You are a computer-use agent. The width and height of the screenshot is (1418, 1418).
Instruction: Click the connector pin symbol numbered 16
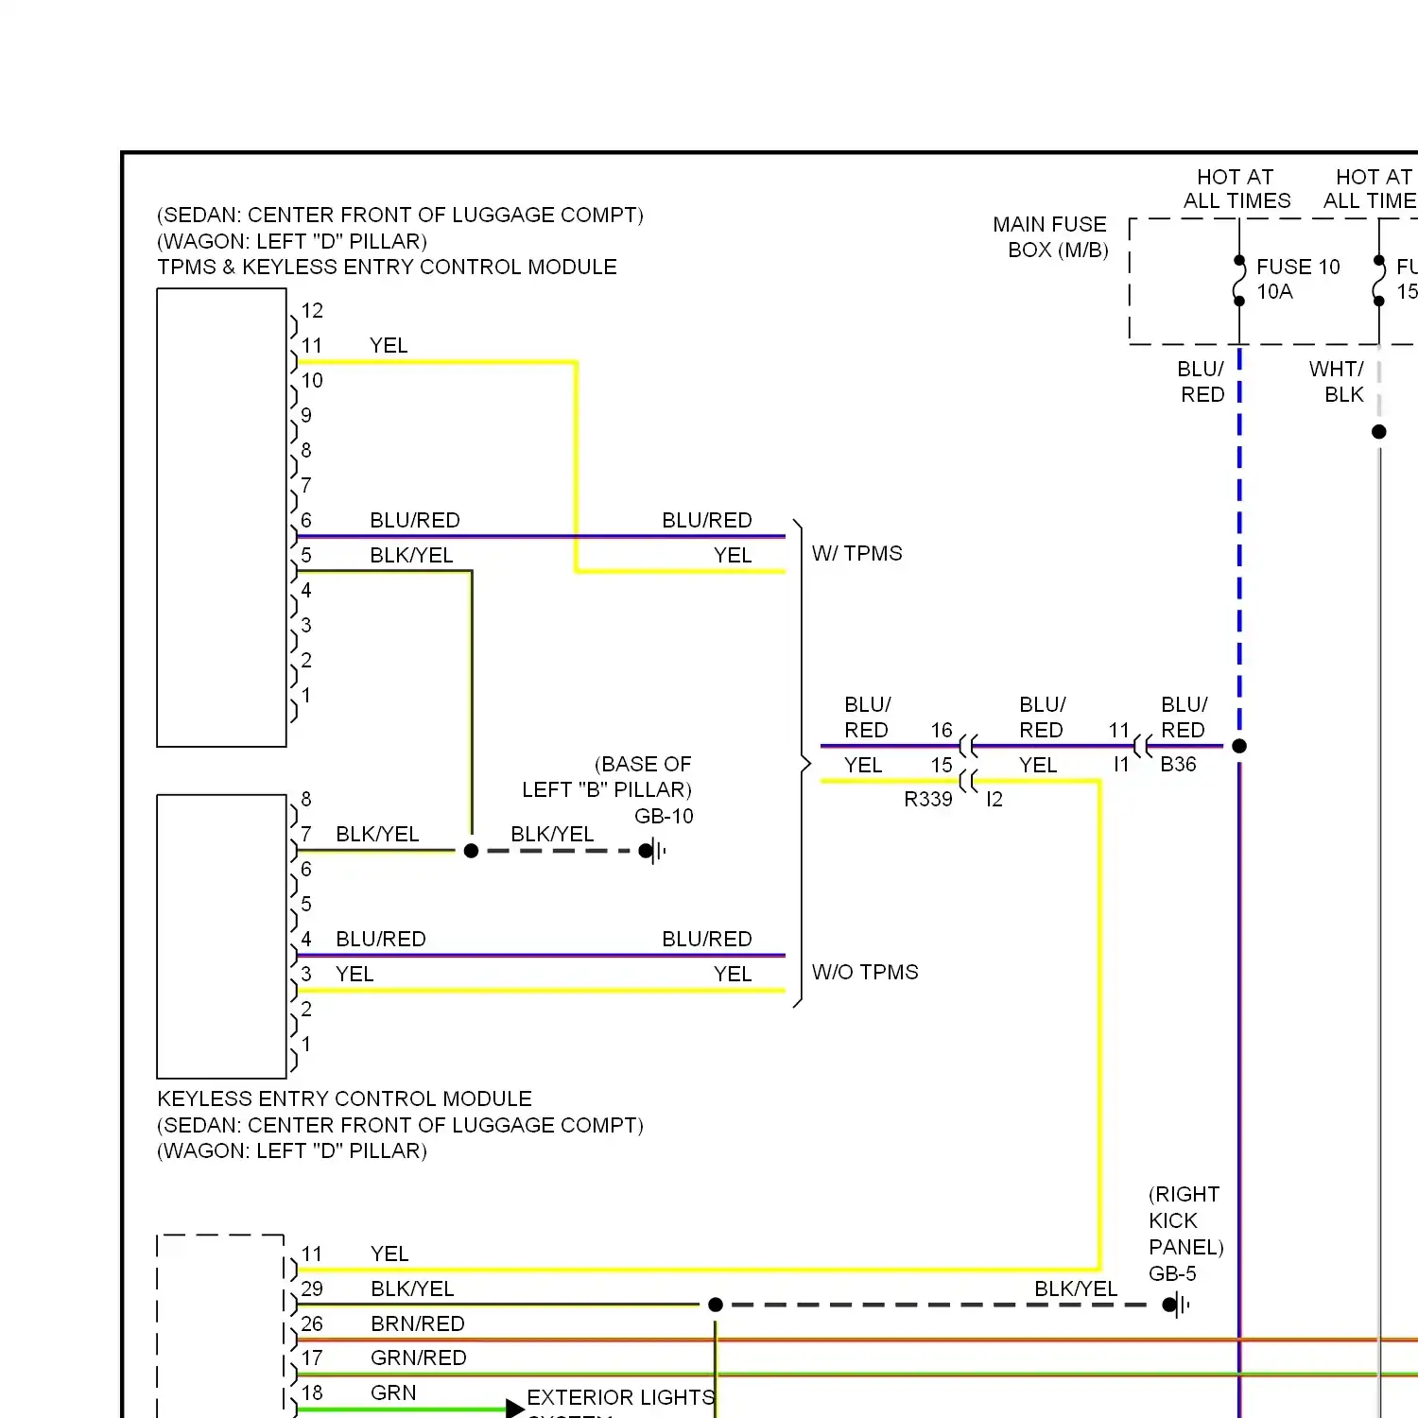click(x=968, y=746)
